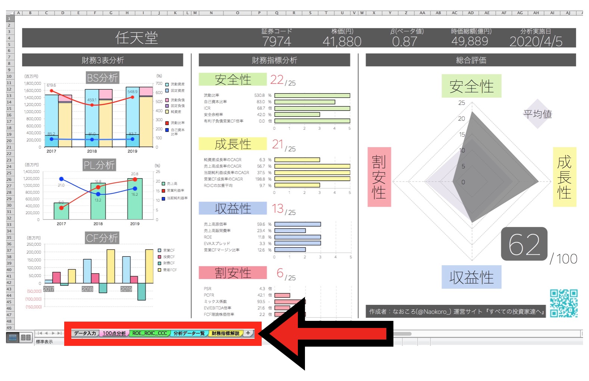Click the 平均値 legend diamond
Screen dimensions: 589x381
pyautogui.click(x=537, y=114)
